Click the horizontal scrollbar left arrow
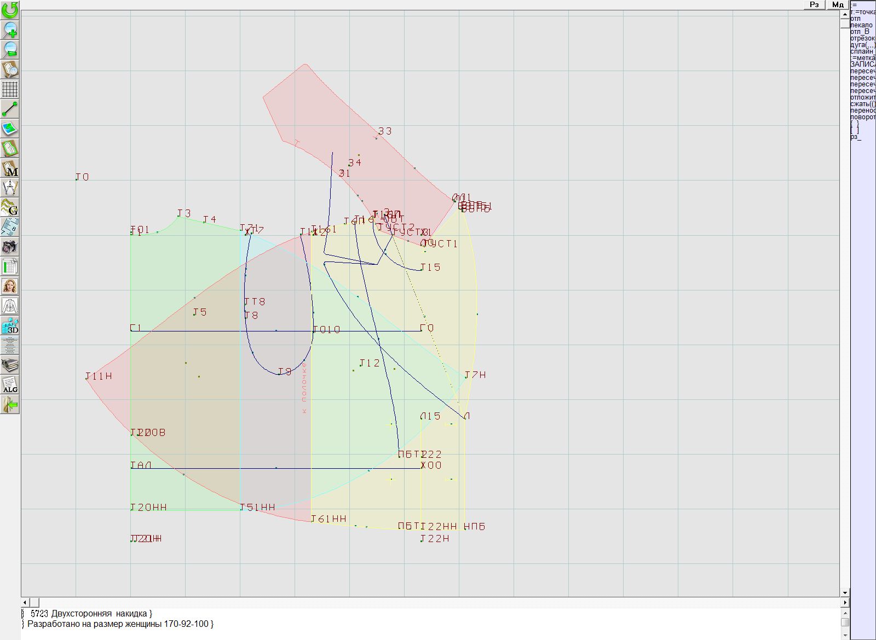876x640 pixels. (x=25, y=602)
